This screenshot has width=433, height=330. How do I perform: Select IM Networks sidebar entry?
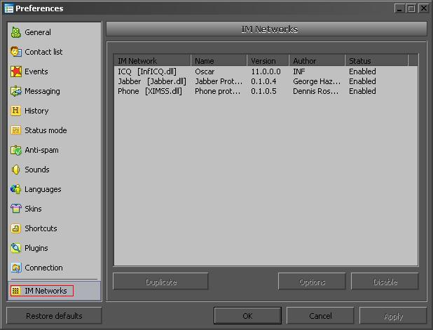[55, 291]
